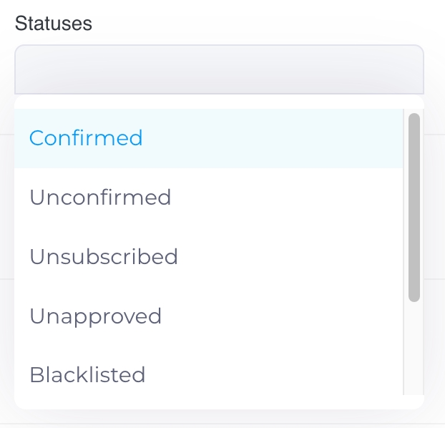
Task: Select Unapproved in the dropdown list
Action: tap(95, 316)
